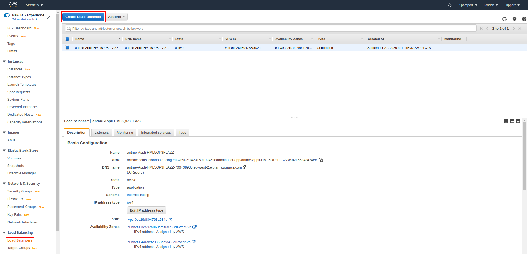Open subnet-04a6def20358cefd4 eu-west-2c link
The height and width of the screenshot is (254, 528).
[159, 242]
